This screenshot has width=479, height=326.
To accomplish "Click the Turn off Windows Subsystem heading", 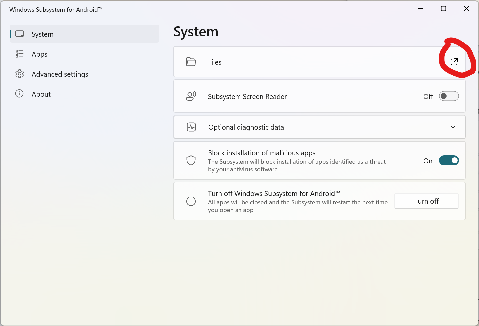I will 274,194.
